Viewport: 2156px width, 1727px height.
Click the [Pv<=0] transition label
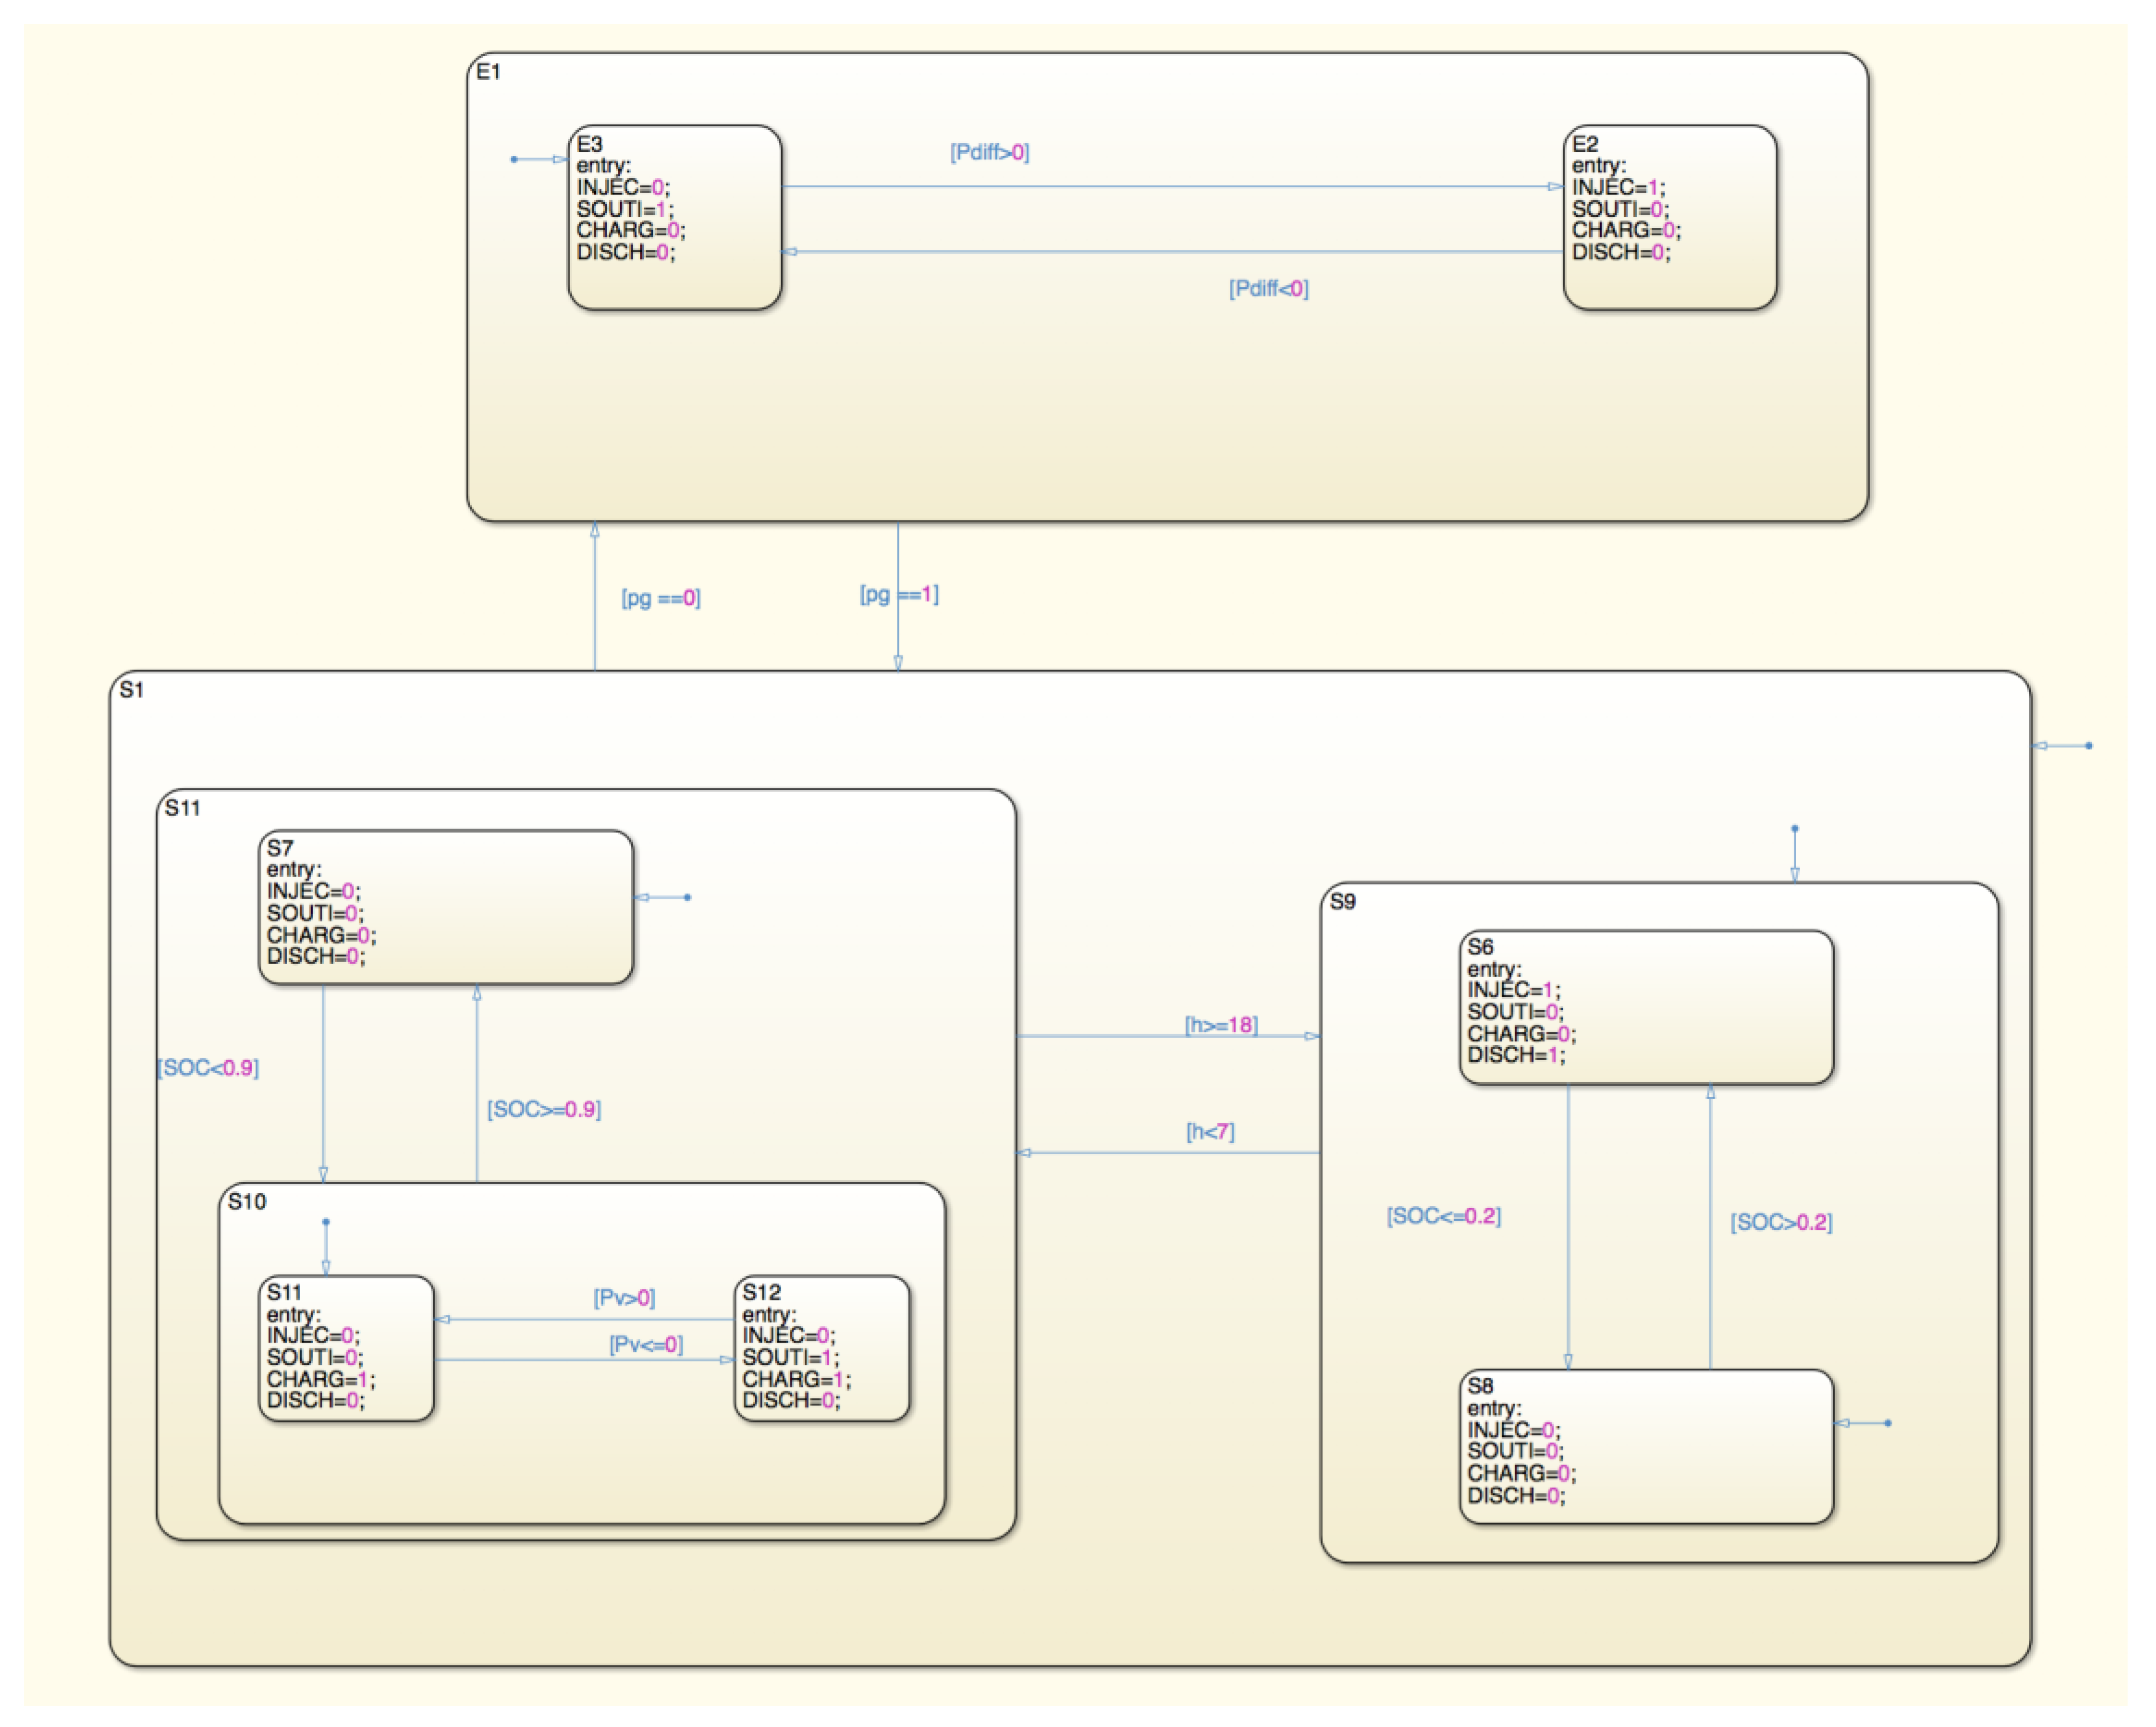coord(646,1345)
